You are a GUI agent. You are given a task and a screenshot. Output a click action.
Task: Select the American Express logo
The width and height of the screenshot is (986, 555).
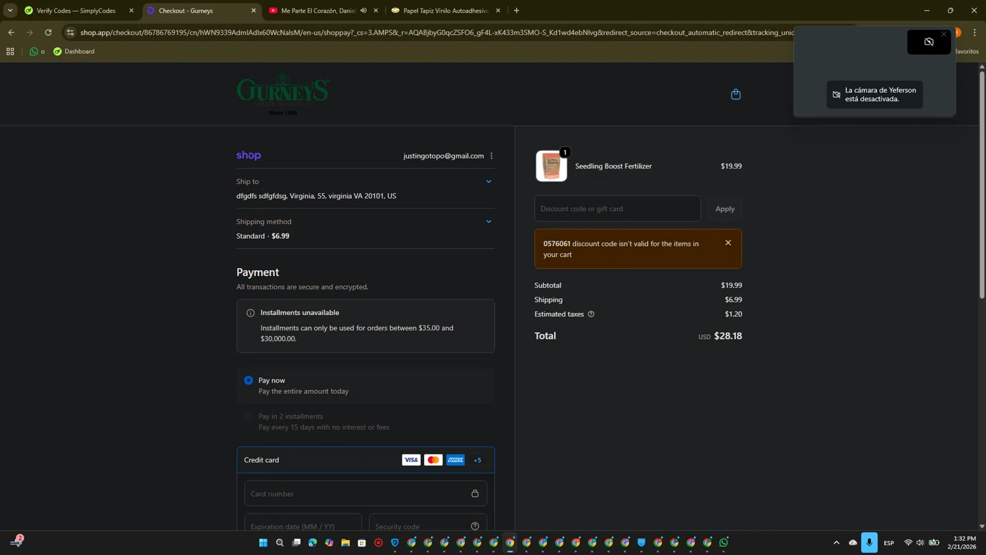tap(456, 460)
